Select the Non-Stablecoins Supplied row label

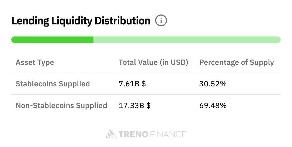click(x=61, y=105)
